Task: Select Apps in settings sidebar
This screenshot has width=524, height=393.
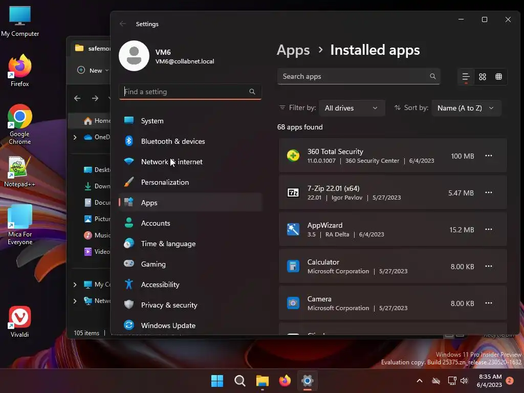Action: [x=190, y=203]
